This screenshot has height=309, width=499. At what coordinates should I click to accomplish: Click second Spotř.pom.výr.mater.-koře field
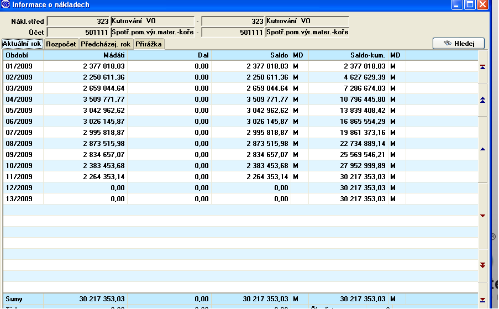pos(307,32)
